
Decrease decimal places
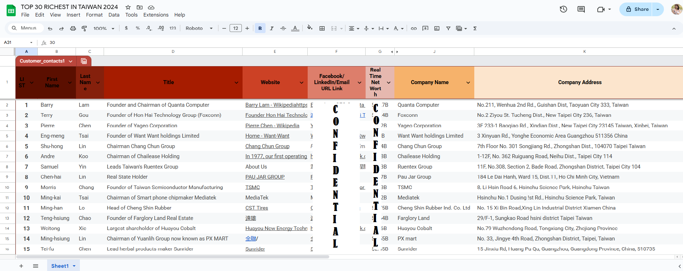coord(149,28)
